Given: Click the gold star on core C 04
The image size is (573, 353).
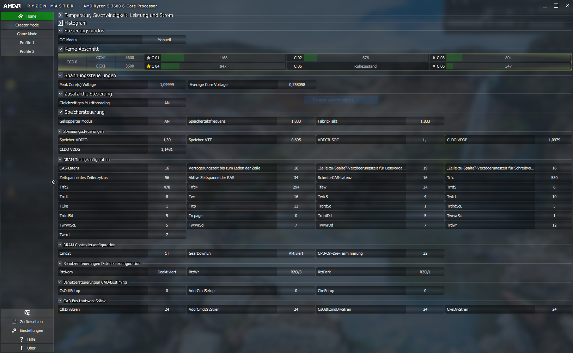Looking at the screenshot, I should coord(148,66).
